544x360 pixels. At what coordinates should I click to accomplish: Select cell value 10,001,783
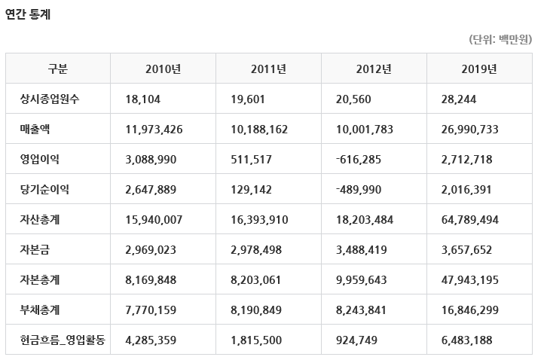click(365, 130)
